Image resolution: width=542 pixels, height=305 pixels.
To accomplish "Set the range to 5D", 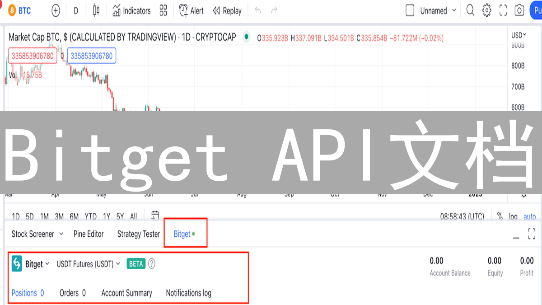I will point(30,216).
